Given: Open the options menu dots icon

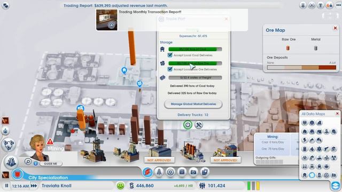Looking at the screenshot, I should coord(338,5).
